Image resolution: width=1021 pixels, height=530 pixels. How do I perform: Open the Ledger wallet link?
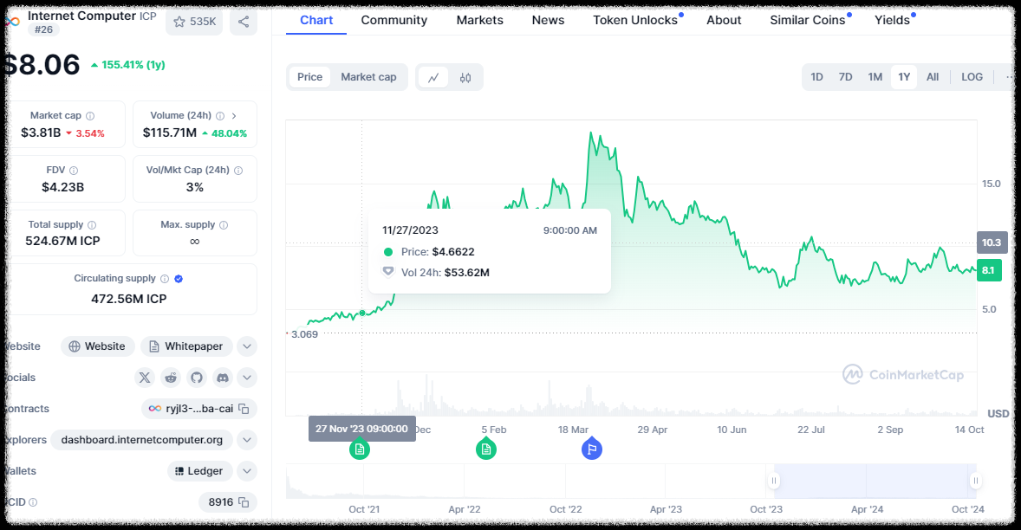[x=200, y=471]
